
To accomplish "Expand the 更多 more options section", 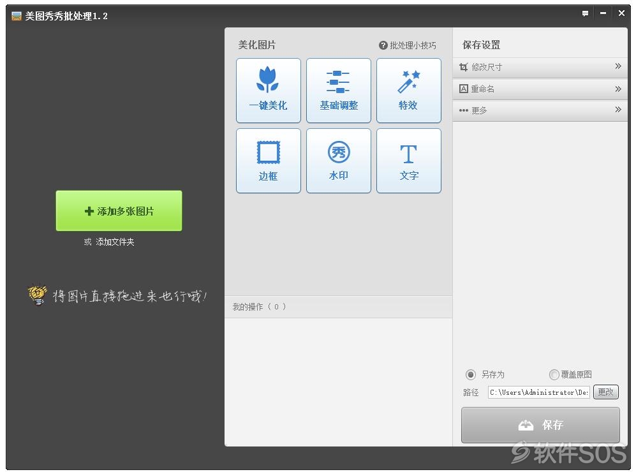I will pos(540,110).
